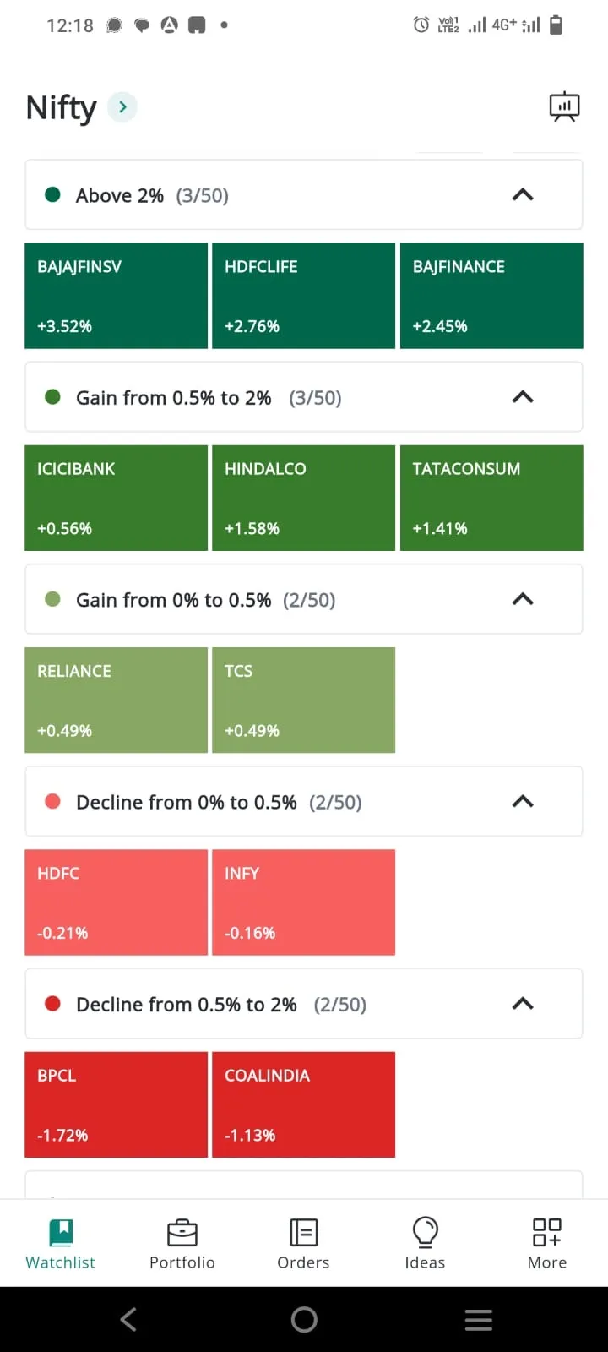The image size is (608, 1352).
Task: Open the RELIANCE light green tile
Action: tap(117, 700)
